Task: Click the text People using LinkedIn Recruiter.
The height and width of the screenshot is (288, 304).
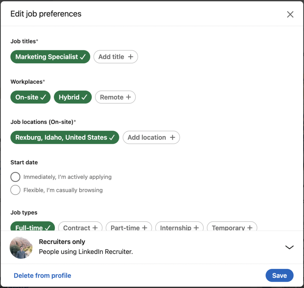Action: pos(86,252)
